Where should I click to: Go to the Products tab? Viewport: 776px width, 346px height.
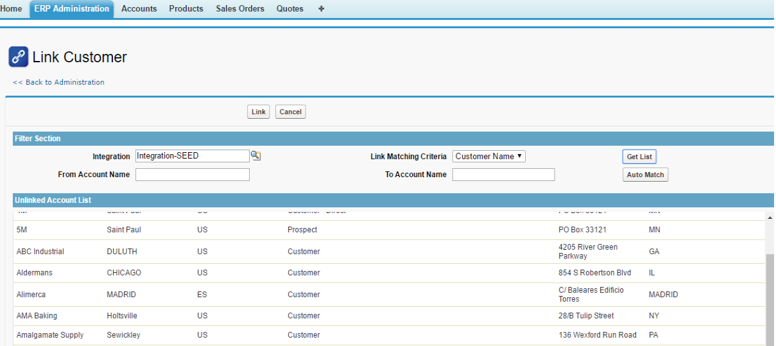point(186,9)
